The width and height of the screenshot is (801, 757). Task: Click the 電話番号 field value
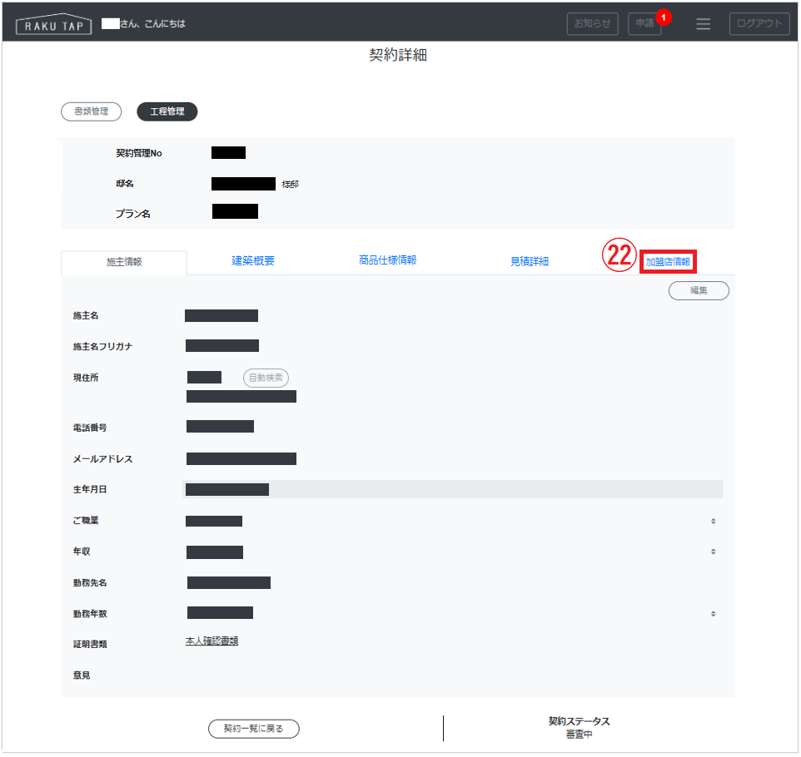pos(220,426)
